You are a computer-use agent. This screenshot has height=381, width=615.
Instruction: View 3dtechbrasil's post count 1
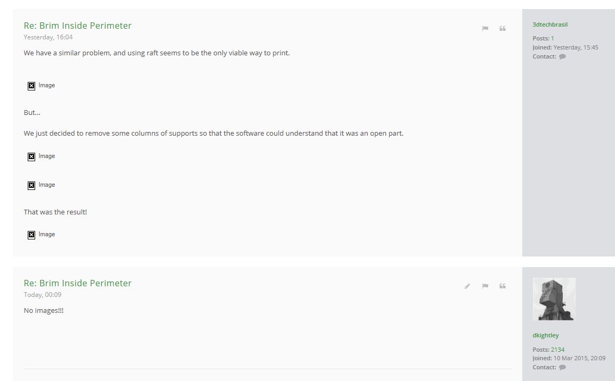pos(552,38)
